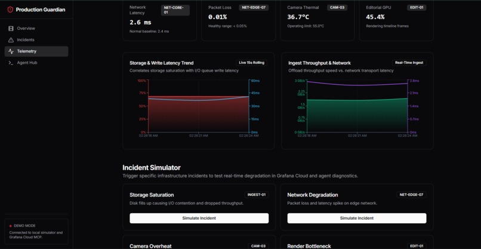Screen dimensions: 481x249
Task: Simulate the Network Degradation incident
Action: 357,219
